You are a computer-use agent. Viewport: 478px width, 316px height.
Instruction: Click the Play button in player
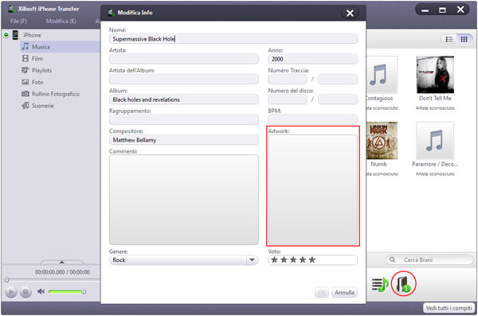pos(11,292)
